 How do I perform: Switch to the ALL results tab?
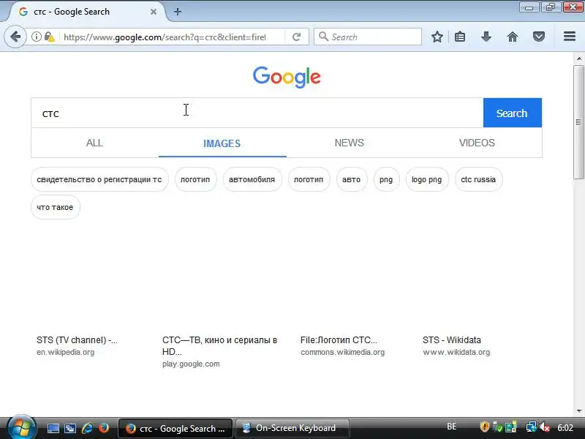click(94, 143)
